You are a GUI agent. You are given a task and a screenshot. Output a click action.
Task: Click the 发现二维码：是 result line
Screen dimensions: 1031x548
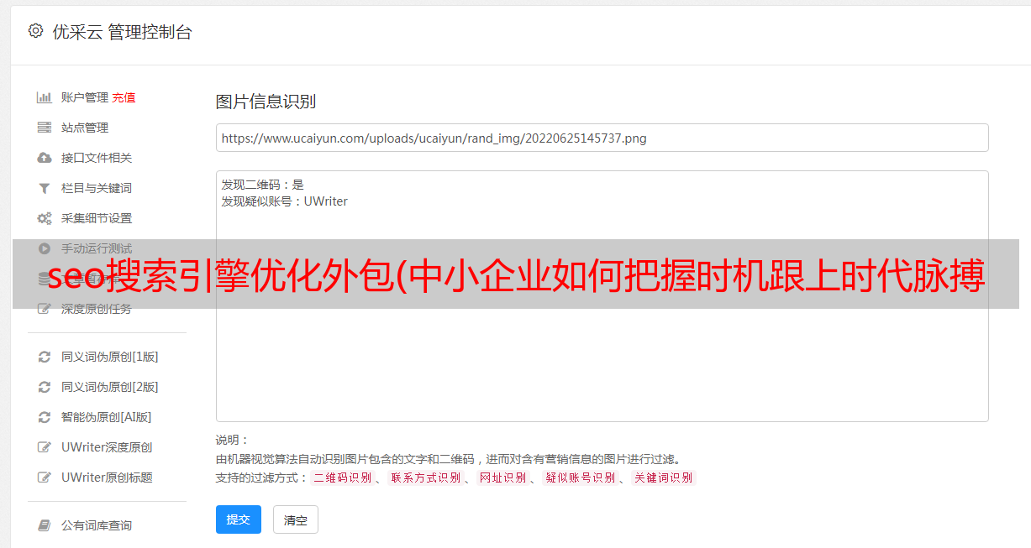pyautogui.click(x=262, y=185)
